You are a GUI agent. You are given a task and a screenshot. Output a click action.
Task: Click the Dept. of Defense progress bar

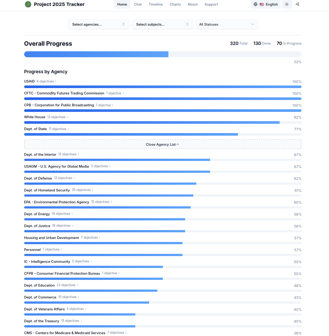163,184
